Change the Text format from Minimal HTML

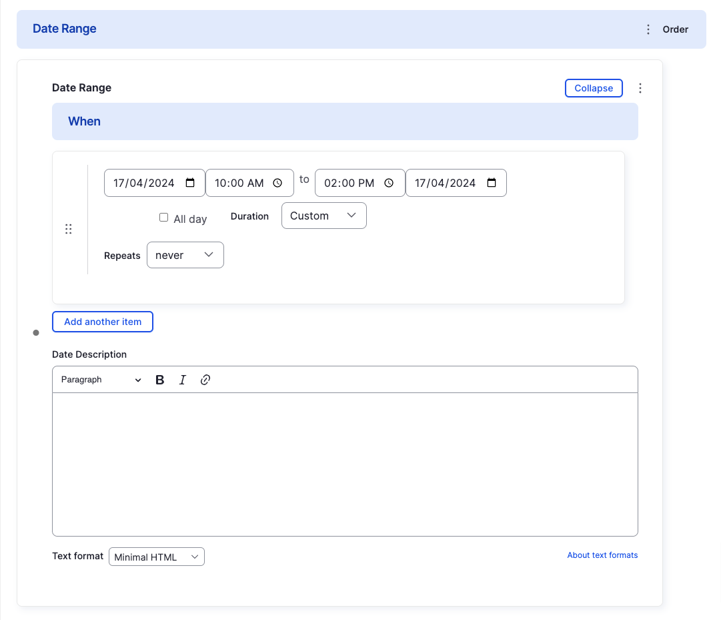[156, 556]
